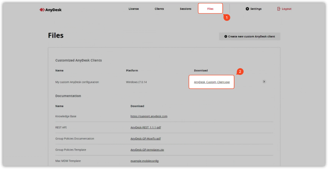
Task: Open the License tab
Action: tap(134, 9)
